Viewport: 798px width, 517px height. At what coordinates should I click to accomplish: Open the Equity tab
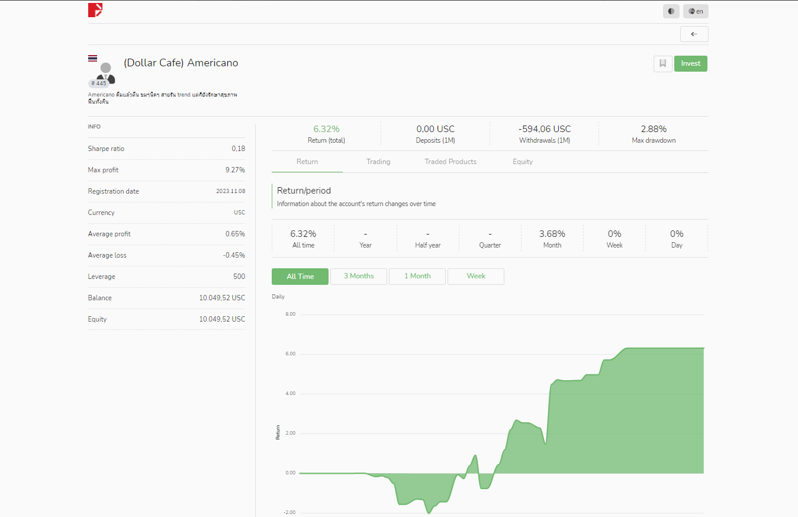[523, 162]
